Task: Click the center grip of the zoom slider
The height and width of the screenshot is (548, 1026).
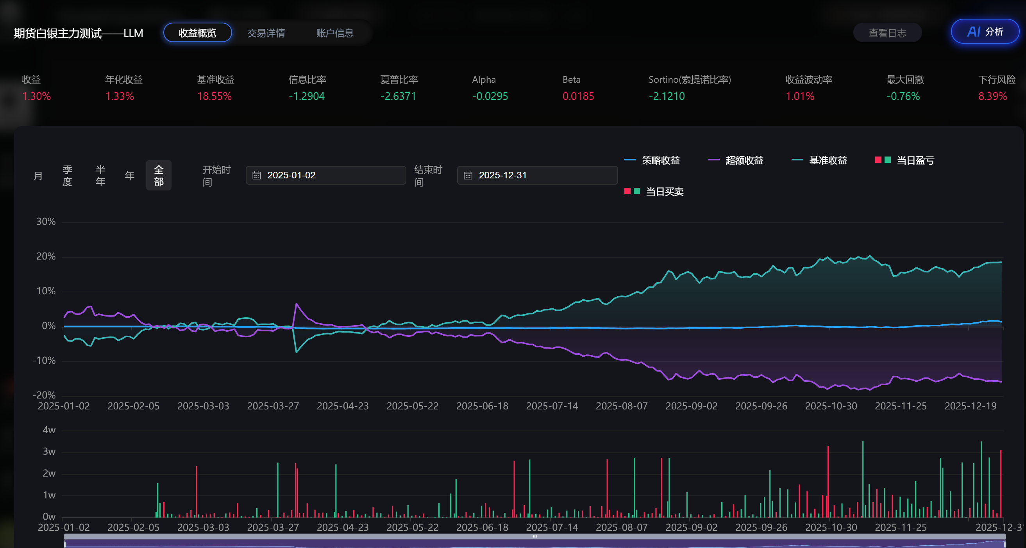Action: 535,536
